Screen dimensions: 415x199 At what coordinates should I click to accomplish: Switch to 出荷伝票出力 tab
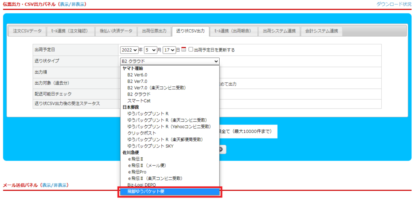pyautogui.click(x=154, y=31)
